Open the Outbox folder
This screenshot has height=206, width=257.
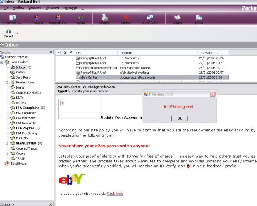[21, 72]
